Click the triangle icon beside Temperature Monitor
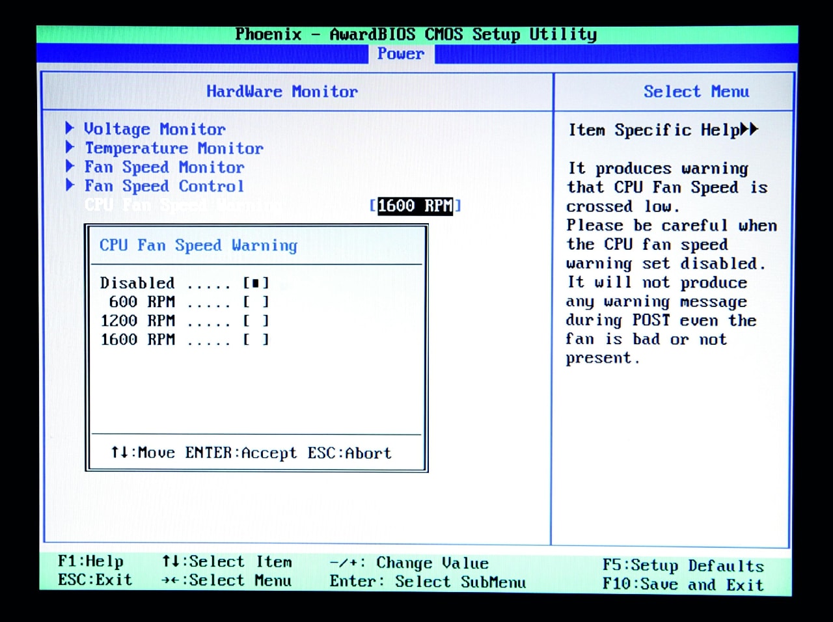 70,147
